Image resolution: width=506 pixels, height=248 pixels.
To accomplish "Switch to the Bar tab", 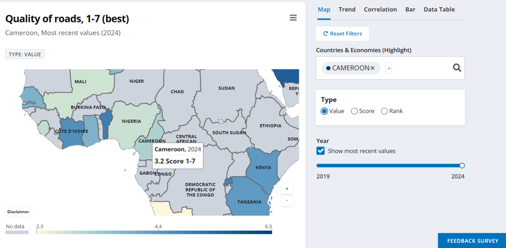I will pos(410,9).
